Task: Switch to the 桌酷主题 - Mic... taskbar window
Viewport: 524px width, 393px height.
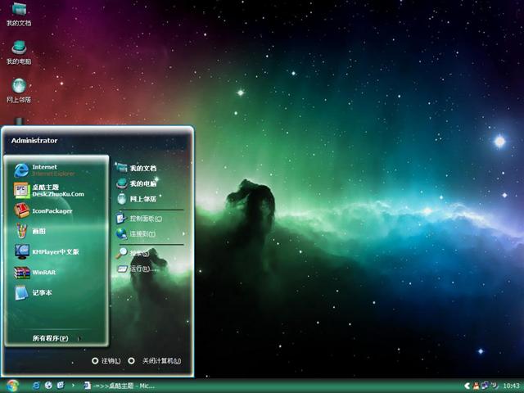Action: (119, 386)
